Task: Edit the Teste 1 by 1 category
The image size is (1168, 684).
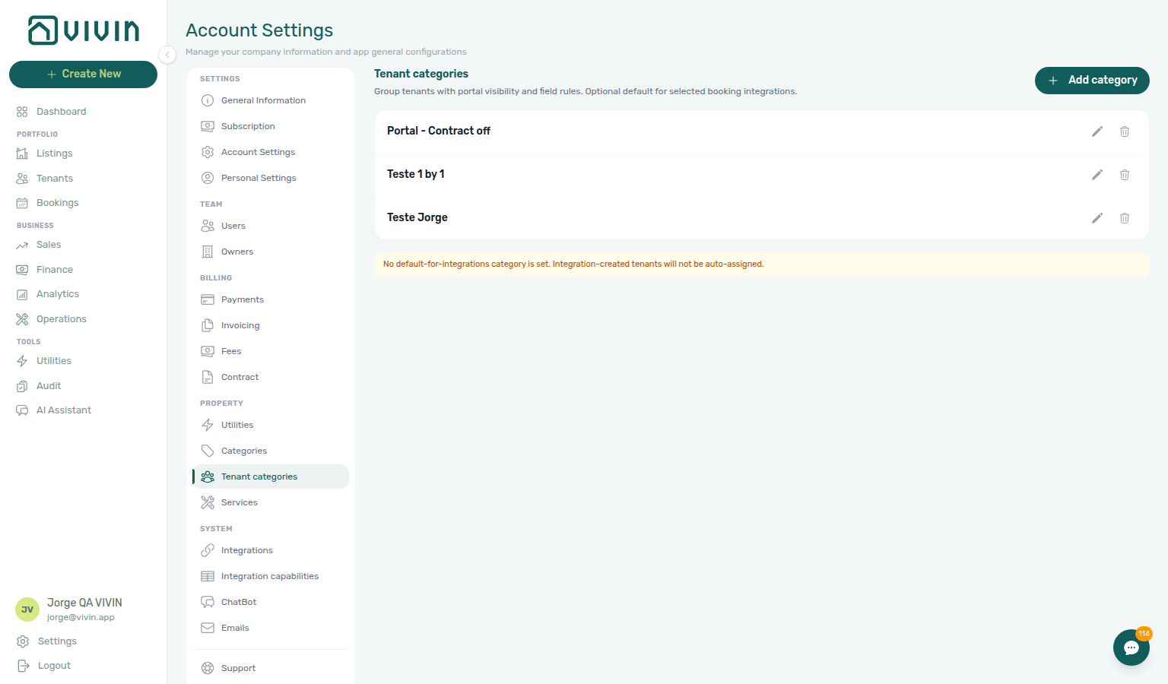Action: click(x=1097, y=175)
